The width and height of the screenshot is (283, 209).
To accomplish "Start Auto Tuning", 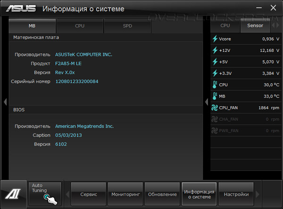I will pos(45,194).
